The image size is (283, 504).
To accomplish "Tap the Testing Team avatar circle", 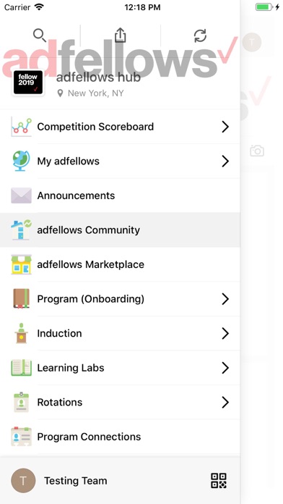I will 23,481.
